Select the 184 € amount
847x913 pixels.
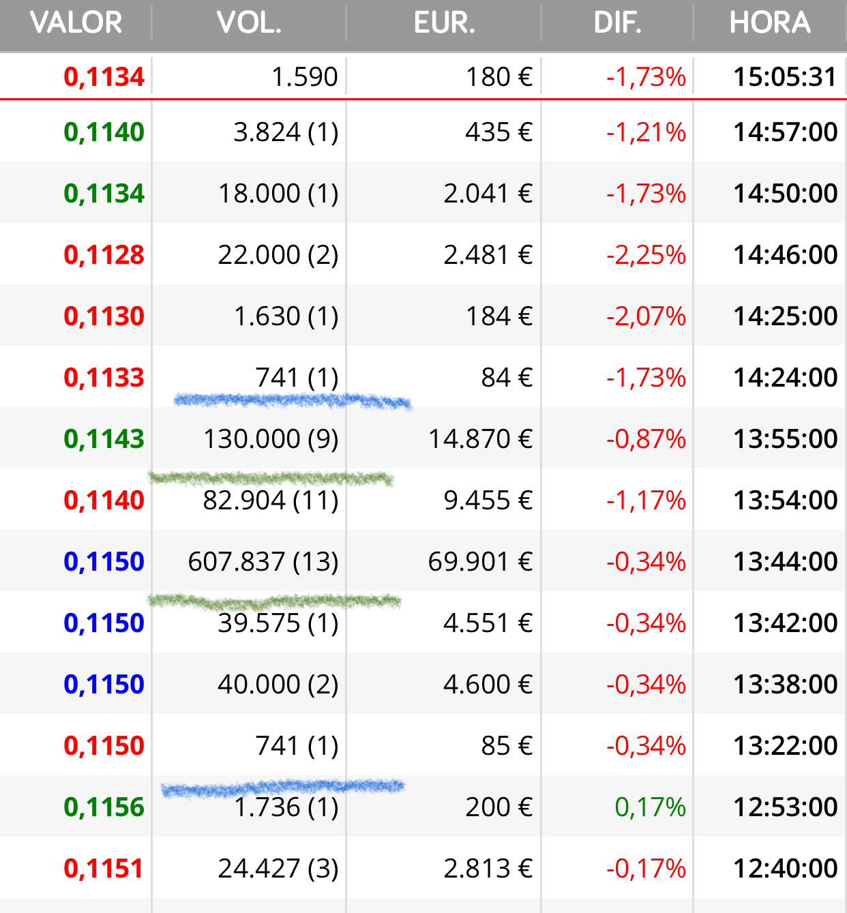(499, 316)
